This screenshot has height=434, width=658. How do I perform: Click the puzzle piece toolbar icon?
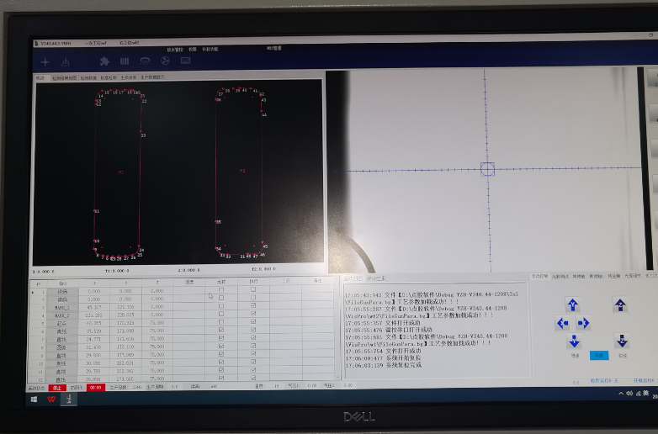click(104, 61)
